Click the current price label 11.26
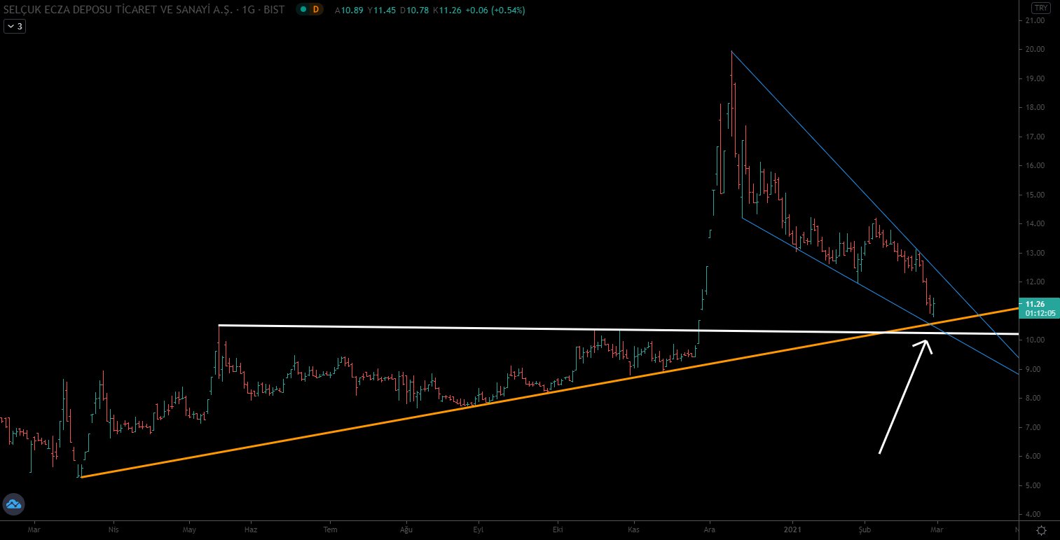 pos(1035,304)
